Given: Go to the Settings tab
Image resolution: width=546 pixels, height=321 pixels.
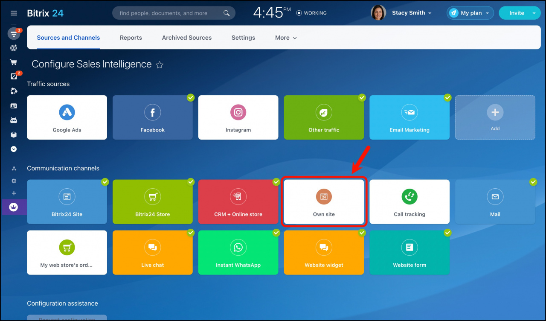Looking at the screenshot, I should tap(243, 38).
